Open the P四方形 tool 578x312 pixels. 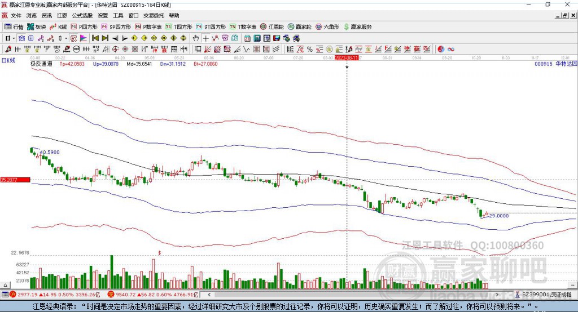(x=84, y=27)
